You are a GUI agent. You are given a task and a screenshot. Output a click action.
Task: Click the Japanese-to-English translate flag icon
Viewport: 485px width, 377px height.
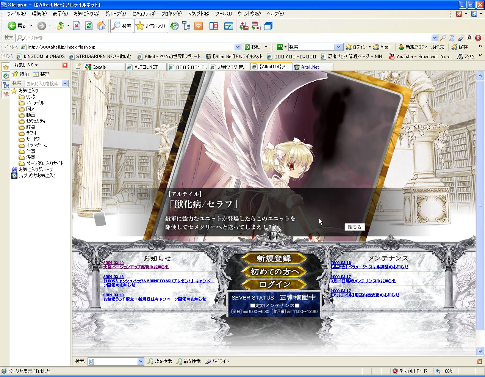point(244,26)
